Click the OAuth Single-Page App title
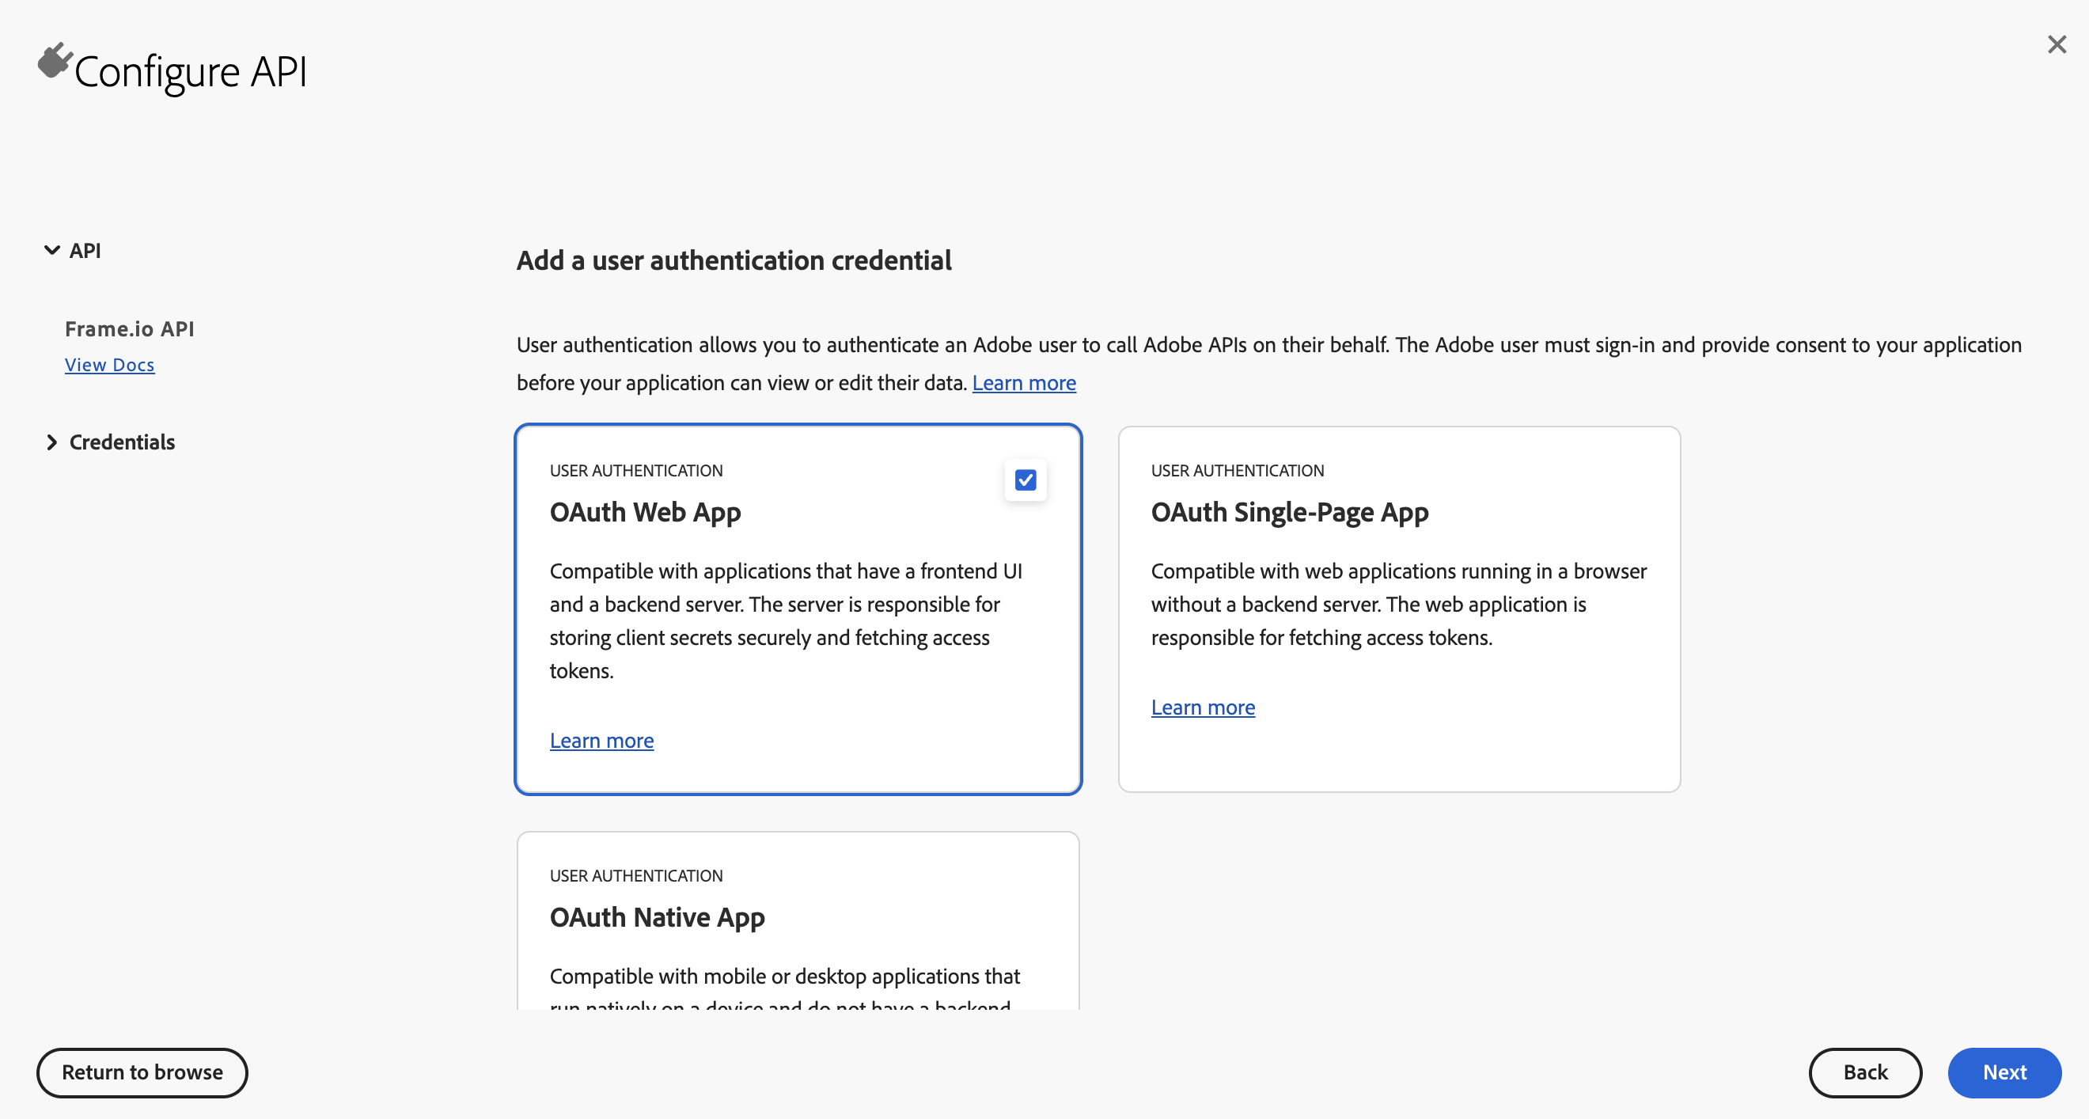The image size is (2089, 1119). 1290,513
